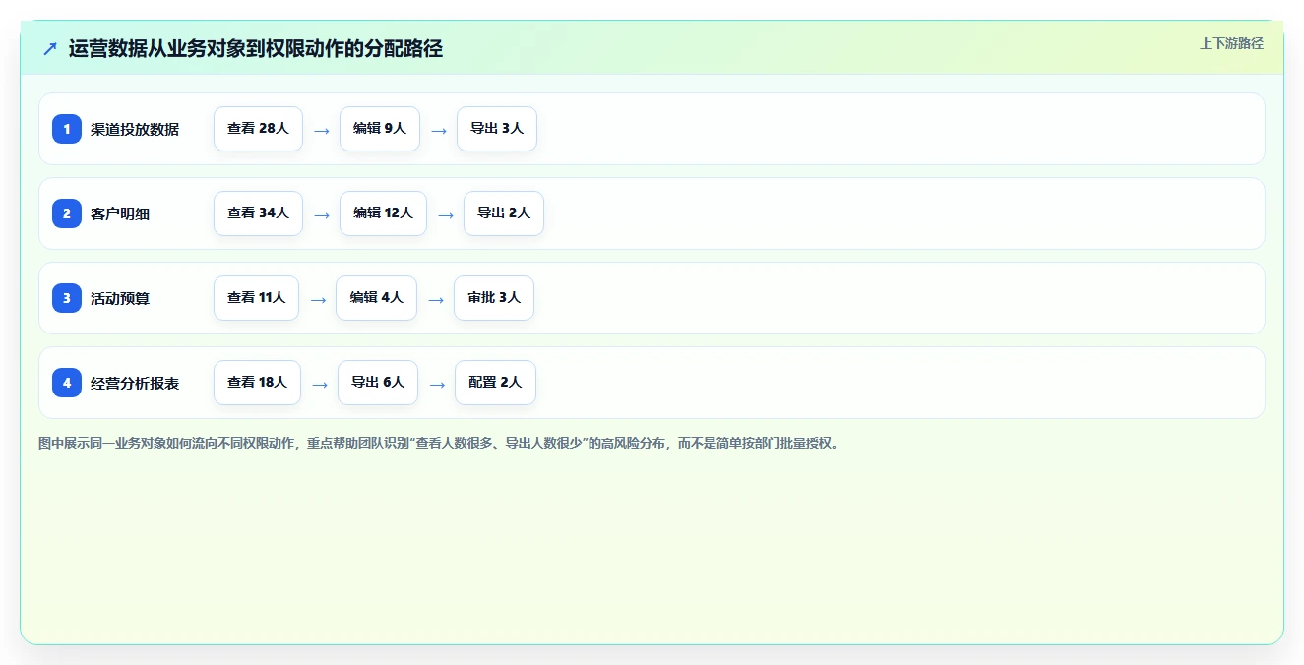Open the 查看 34人 chip
1304x665 pixels.
point(258,213)
